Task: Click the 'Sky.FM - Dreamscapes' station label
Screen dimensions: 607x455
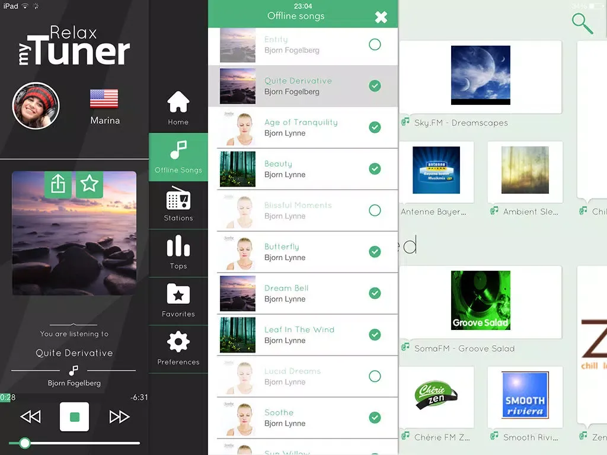Action: click(461, 123)
